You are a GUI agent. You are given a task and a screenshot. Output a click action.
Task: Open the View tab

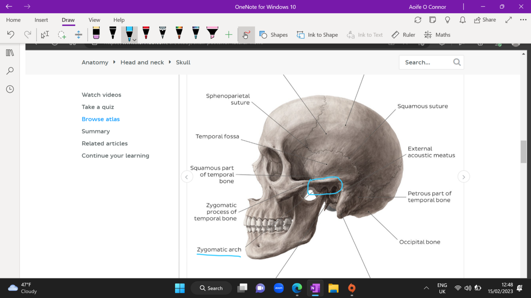(94, 20)
